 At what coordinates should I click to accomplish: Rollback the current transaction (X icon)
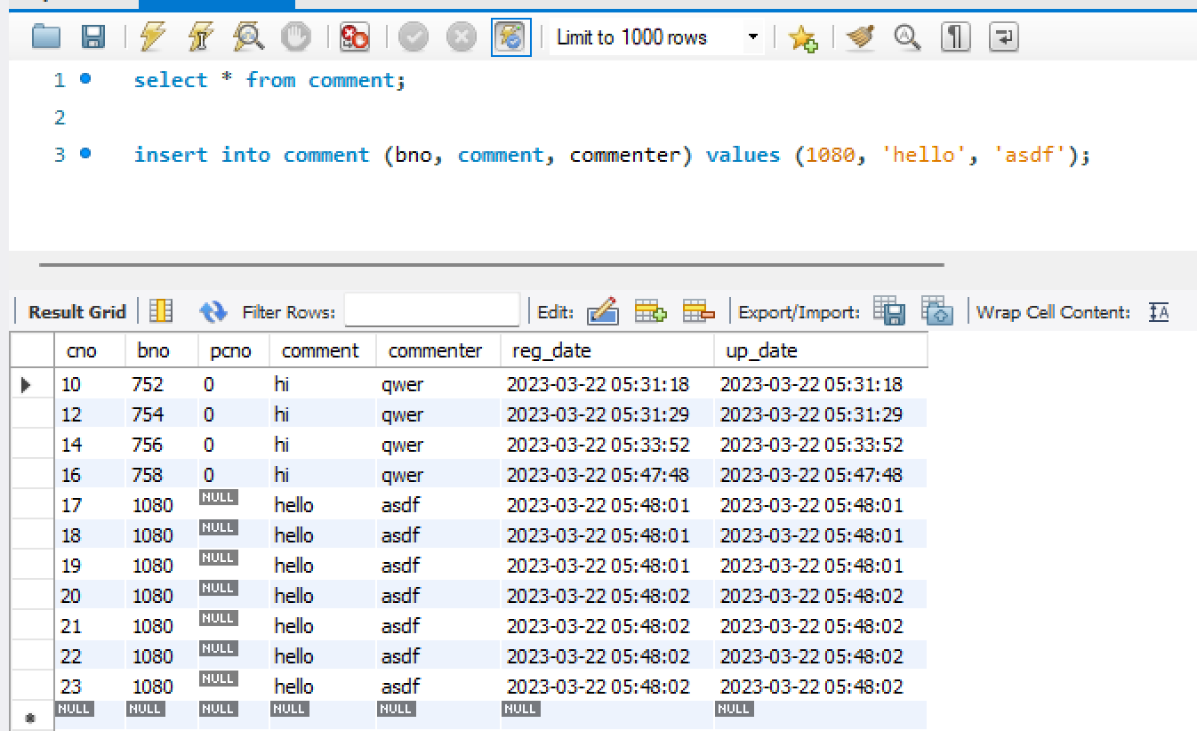tap(461, 36)
